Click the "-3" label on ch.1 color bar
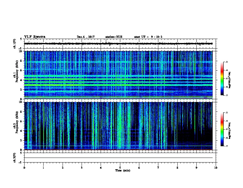The image size is (243, 188). click(226, 62)
